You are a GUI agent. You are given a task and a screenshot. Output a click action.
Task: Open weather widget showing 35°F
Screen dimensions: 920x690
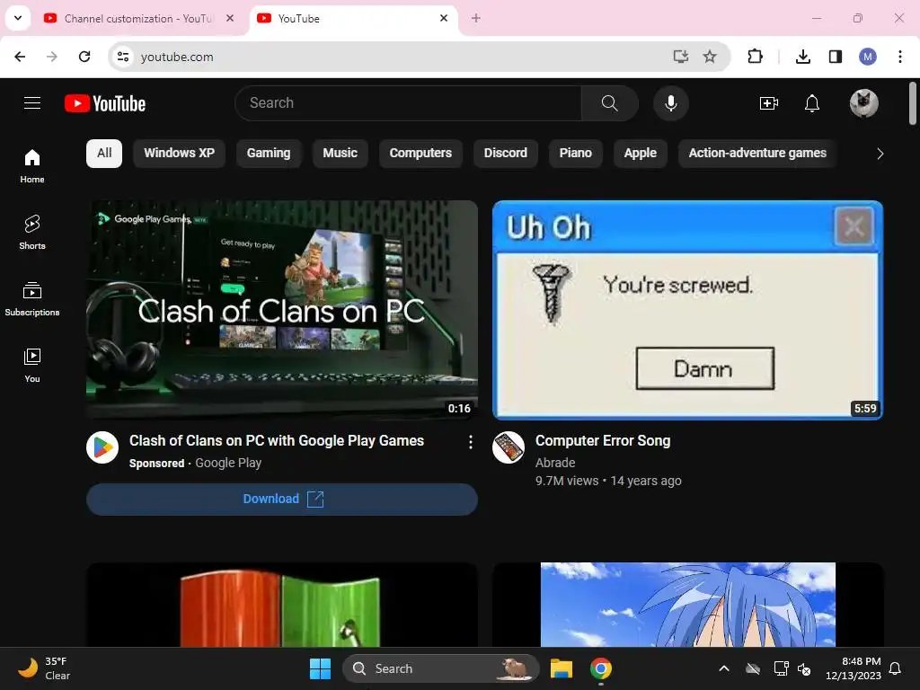tap(44, 668)
